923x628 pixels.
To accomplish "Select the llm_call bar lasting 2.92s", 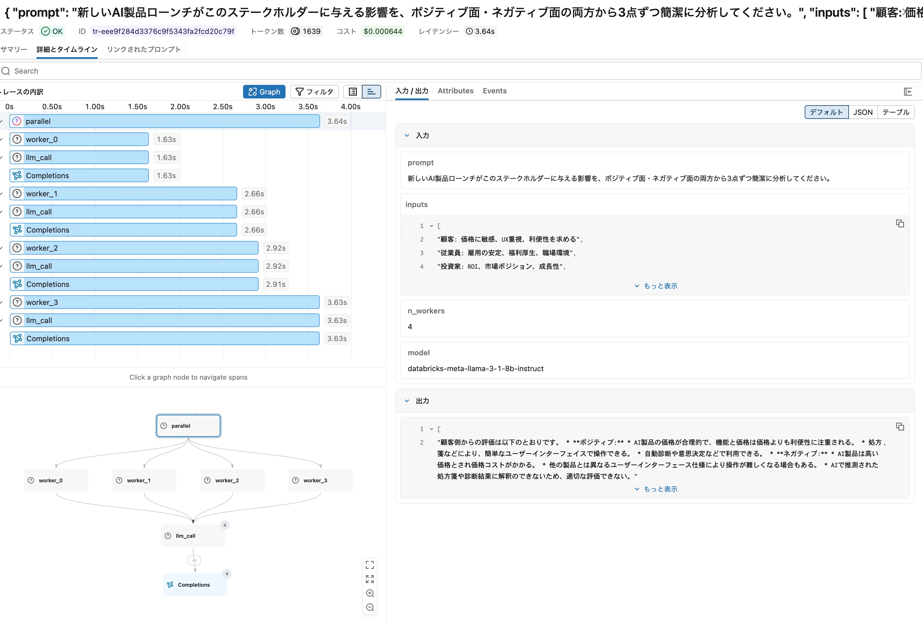I will pyautogui.click(x=134, y=266).
